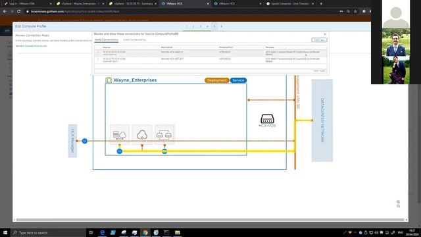This screenshot has height=237, width=421.
Task: Click the blue Service badge
Action: (x=238, y=80)
